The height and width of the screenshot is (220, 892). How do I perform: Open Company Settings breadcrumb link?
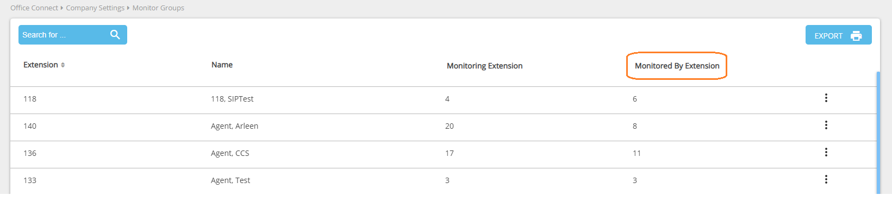coord(95,8)
